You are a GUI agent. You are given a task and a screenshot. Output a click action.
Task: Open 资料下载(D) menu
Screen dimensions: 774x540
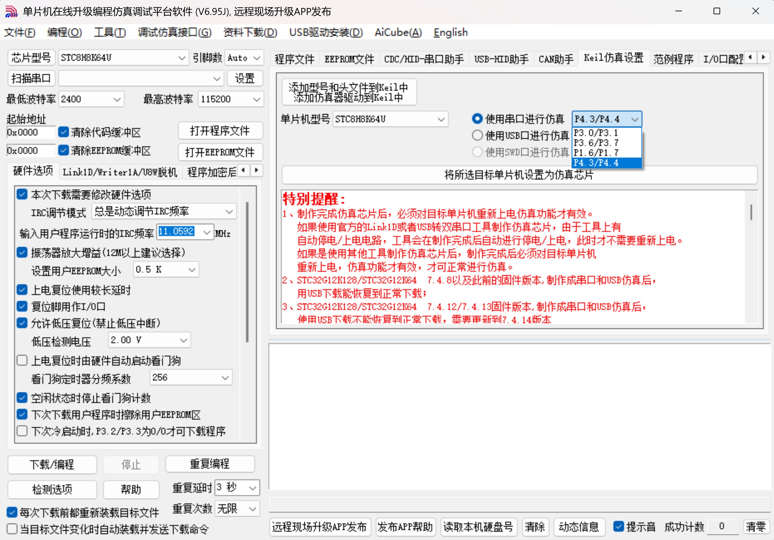click(x=250, y=32)
